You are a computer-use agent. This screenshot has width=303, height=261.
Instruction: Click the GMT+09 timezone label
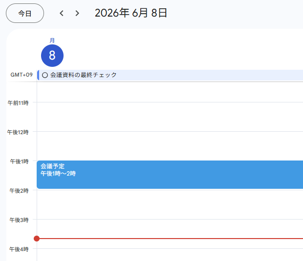click(22, 75)
